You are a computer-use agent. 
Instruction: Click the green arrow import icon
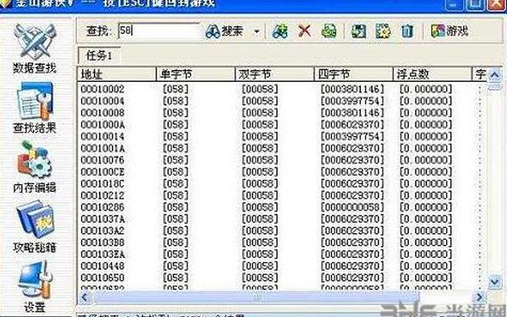pos(358,31)
